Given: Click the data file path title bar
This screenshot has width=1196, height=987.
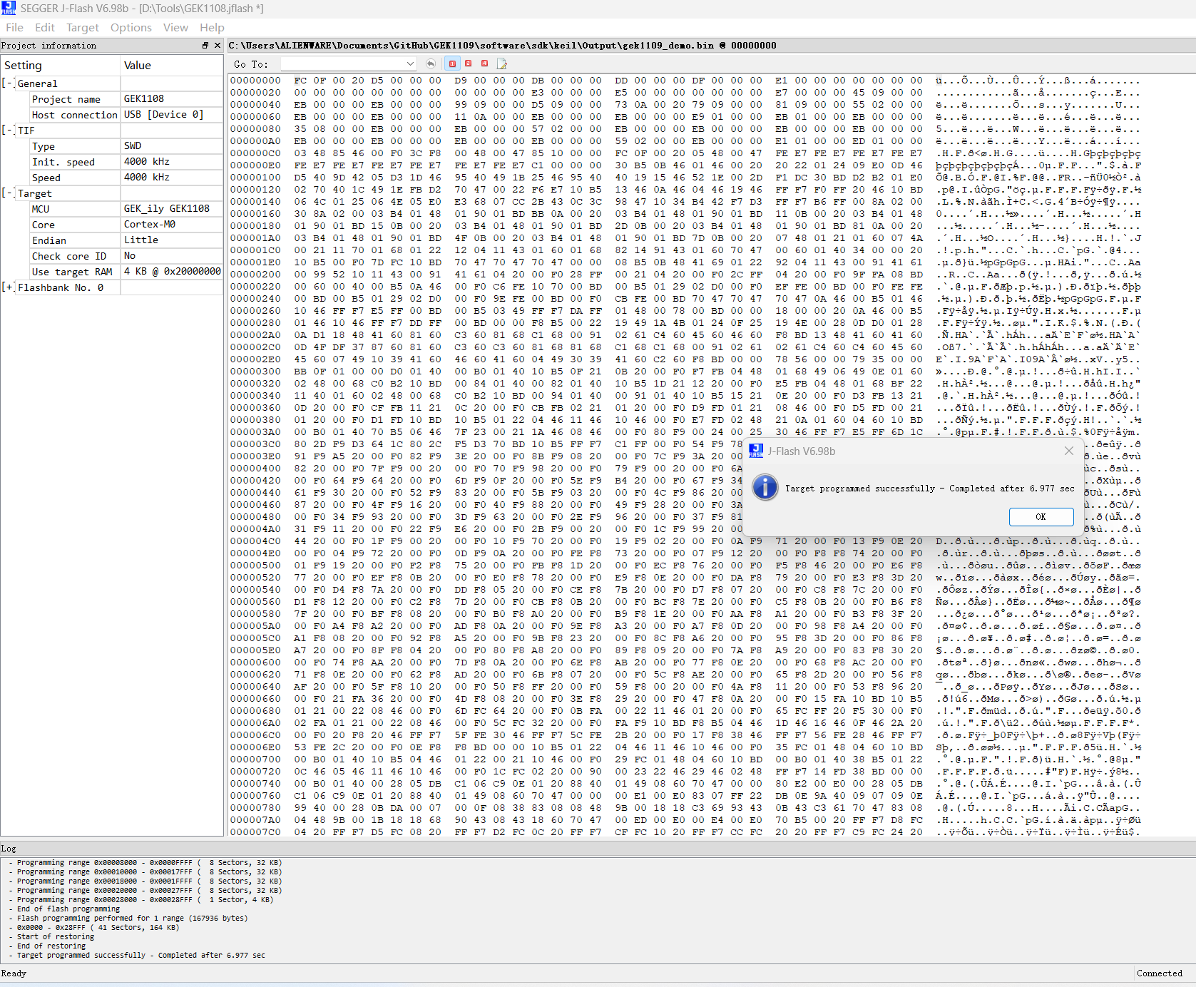Looking at the screenshot, I should 503,46.
